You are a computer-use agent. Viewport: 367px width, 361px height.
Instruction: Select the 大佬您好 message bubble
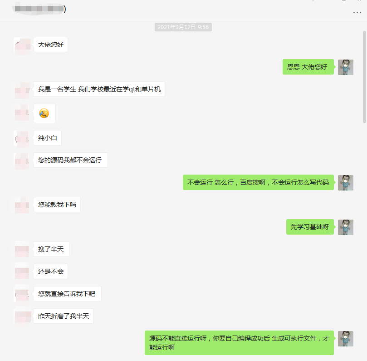(x=50, y=45)
